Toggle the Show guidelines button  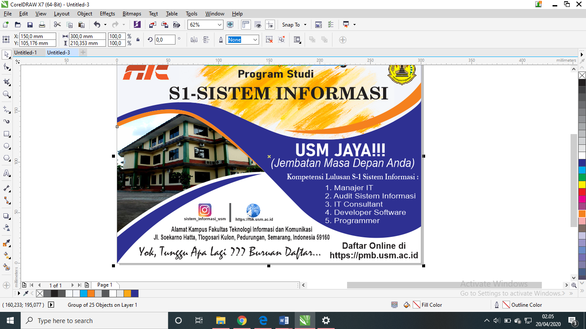tap(270, 25)
